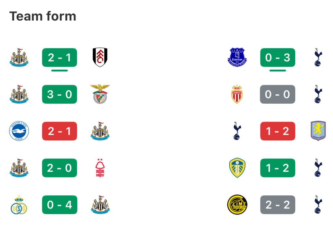
Task: Select the green 0 - 3 score badge
Action: [x=277, y=58]
